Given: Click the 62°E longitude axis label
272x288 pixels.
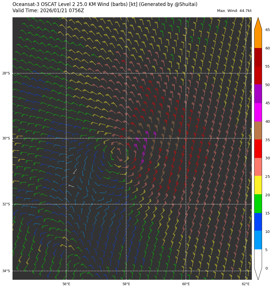Looking at the screenshot, I should pyautogui.click(x=246, y=284).
